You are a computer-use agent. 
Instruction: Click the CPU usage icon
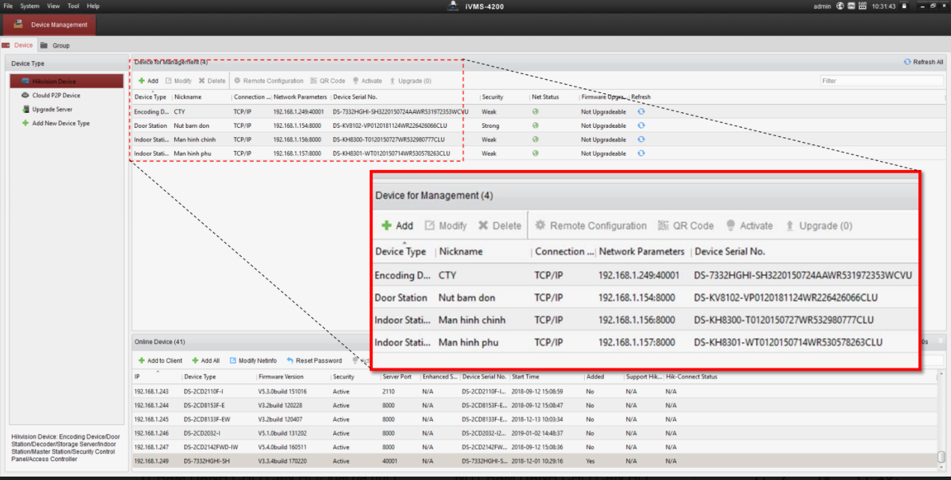851,6
